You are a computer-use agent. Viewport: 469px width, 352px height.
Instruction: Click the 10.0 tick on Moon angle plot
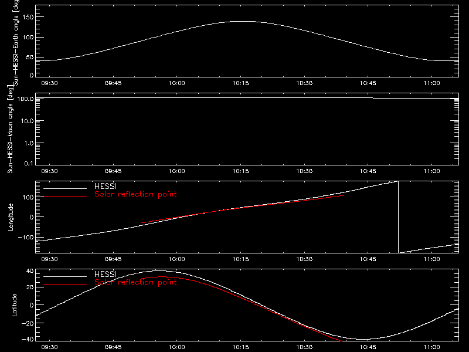(x=27, y=121)
